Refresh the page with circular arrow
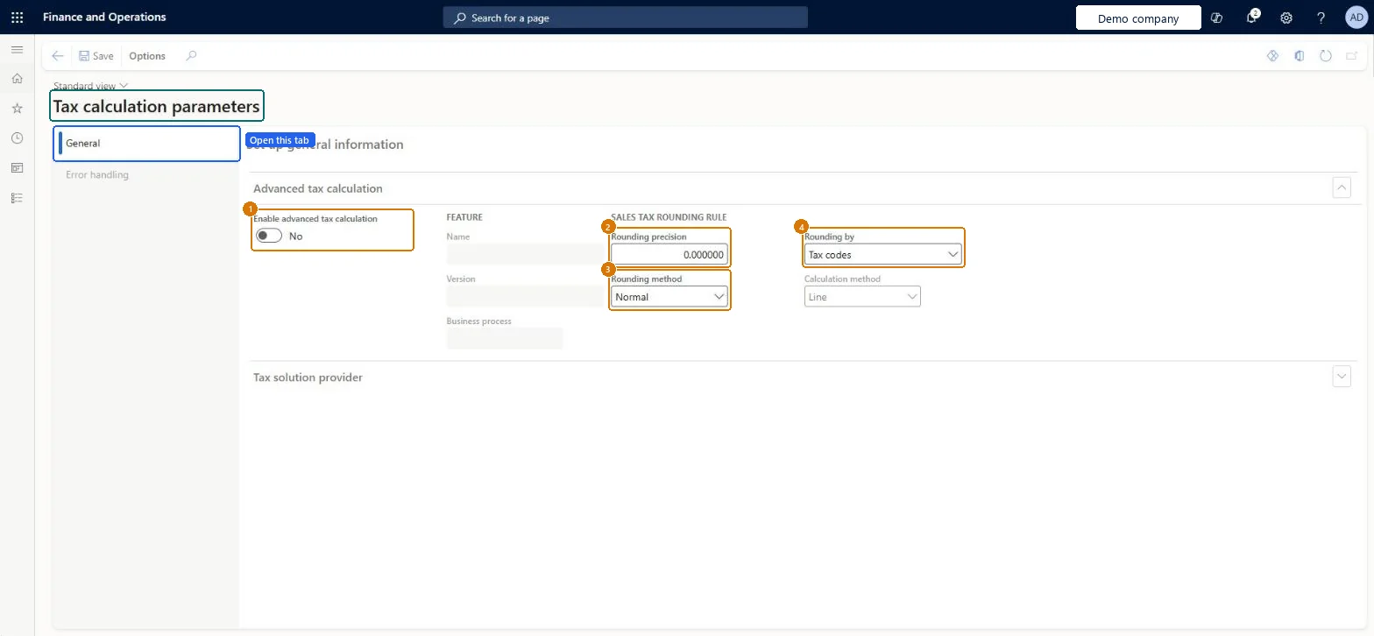The height and width of the screenshot is (636, 1374). [x=1326, y=56]
